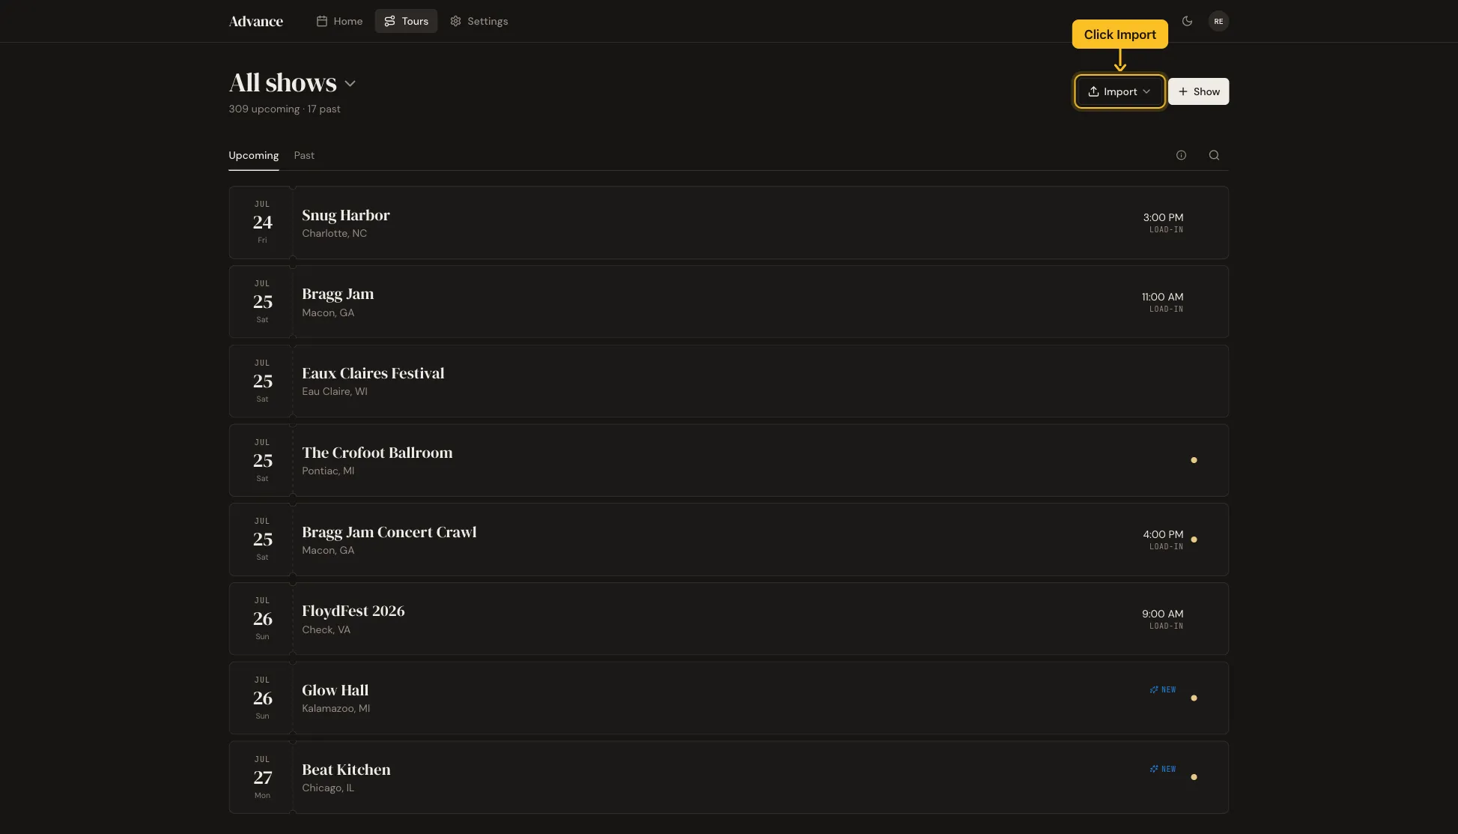1458x834 pixels.
Task: Click Chicago, IL location text
Action: (328, 788)
